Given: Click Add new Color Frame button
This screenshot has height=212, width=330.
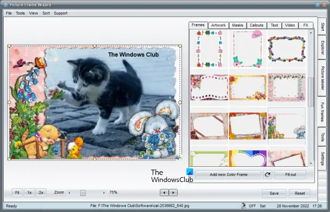Looking at the screenshot, I should click(228, 175).
